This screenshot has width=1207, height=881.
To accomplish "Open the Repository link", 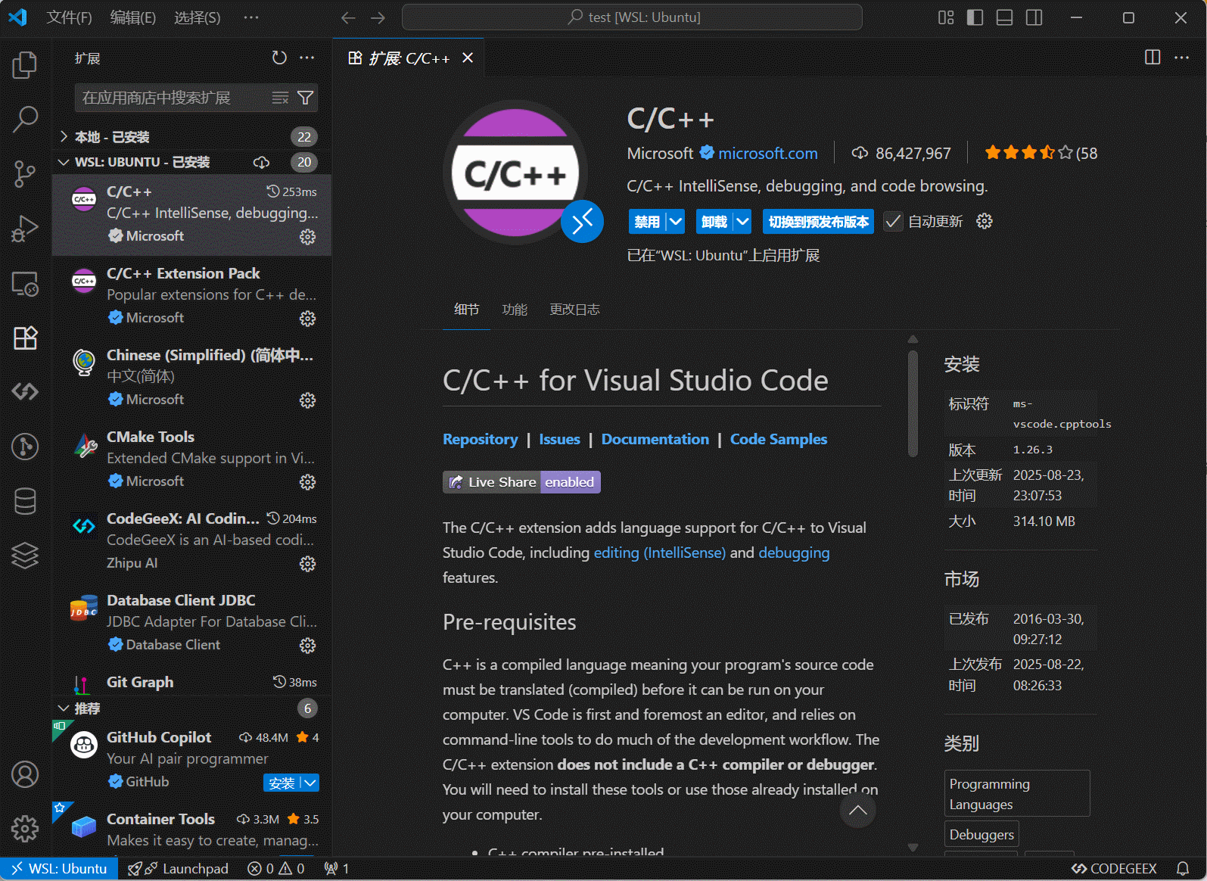I will pos(481,439).
